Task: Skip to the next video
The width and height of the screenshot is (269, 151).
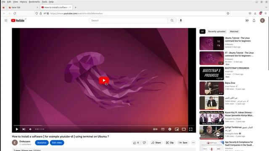Action: [24, 129]
